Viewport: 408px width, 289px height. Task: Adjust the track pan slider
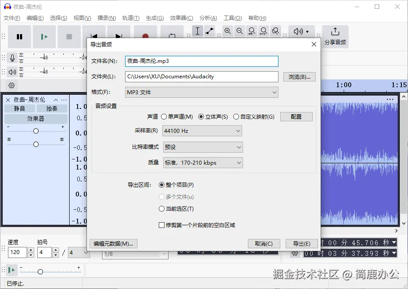[x=36, y=144]
